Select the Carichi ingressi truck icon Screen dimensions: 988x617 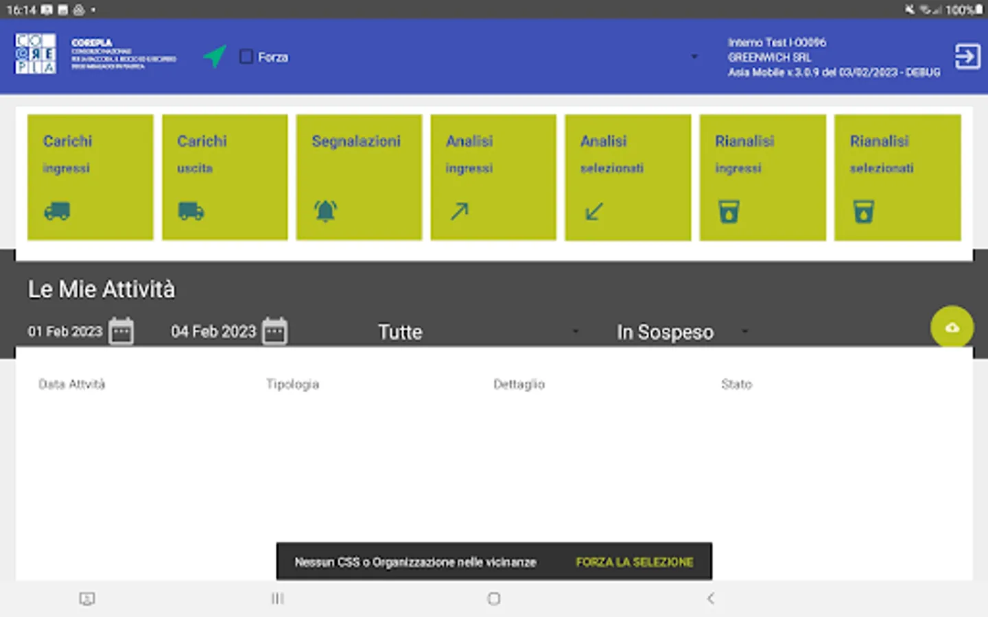(x=58, y=212)
